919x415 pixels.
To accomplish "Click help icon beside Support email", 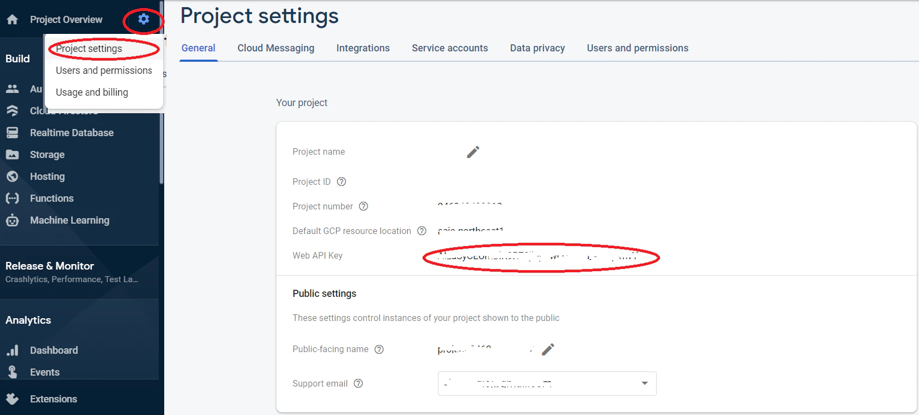I will pyautogui.click(x=359, y=383).
